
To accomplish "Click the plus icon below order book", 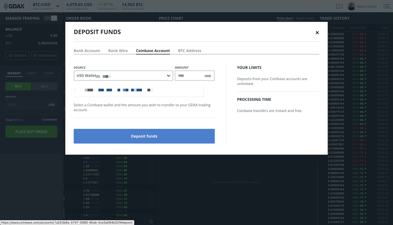I will (x=151, y=221).
